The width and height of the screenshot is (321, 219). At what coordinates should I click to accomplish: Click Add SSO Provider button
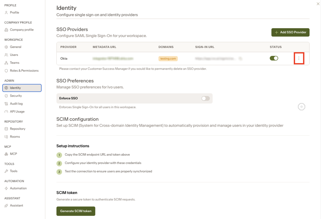pyautogui.click(x=290, y=32)
